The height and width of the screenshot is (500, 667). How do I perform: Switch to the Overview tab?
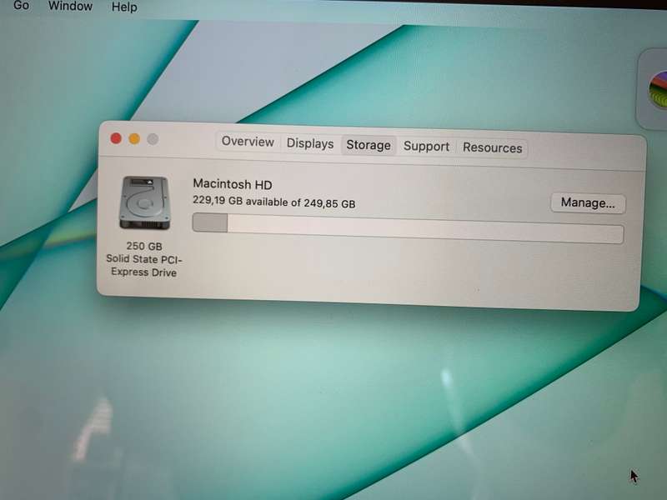[248, 141]
